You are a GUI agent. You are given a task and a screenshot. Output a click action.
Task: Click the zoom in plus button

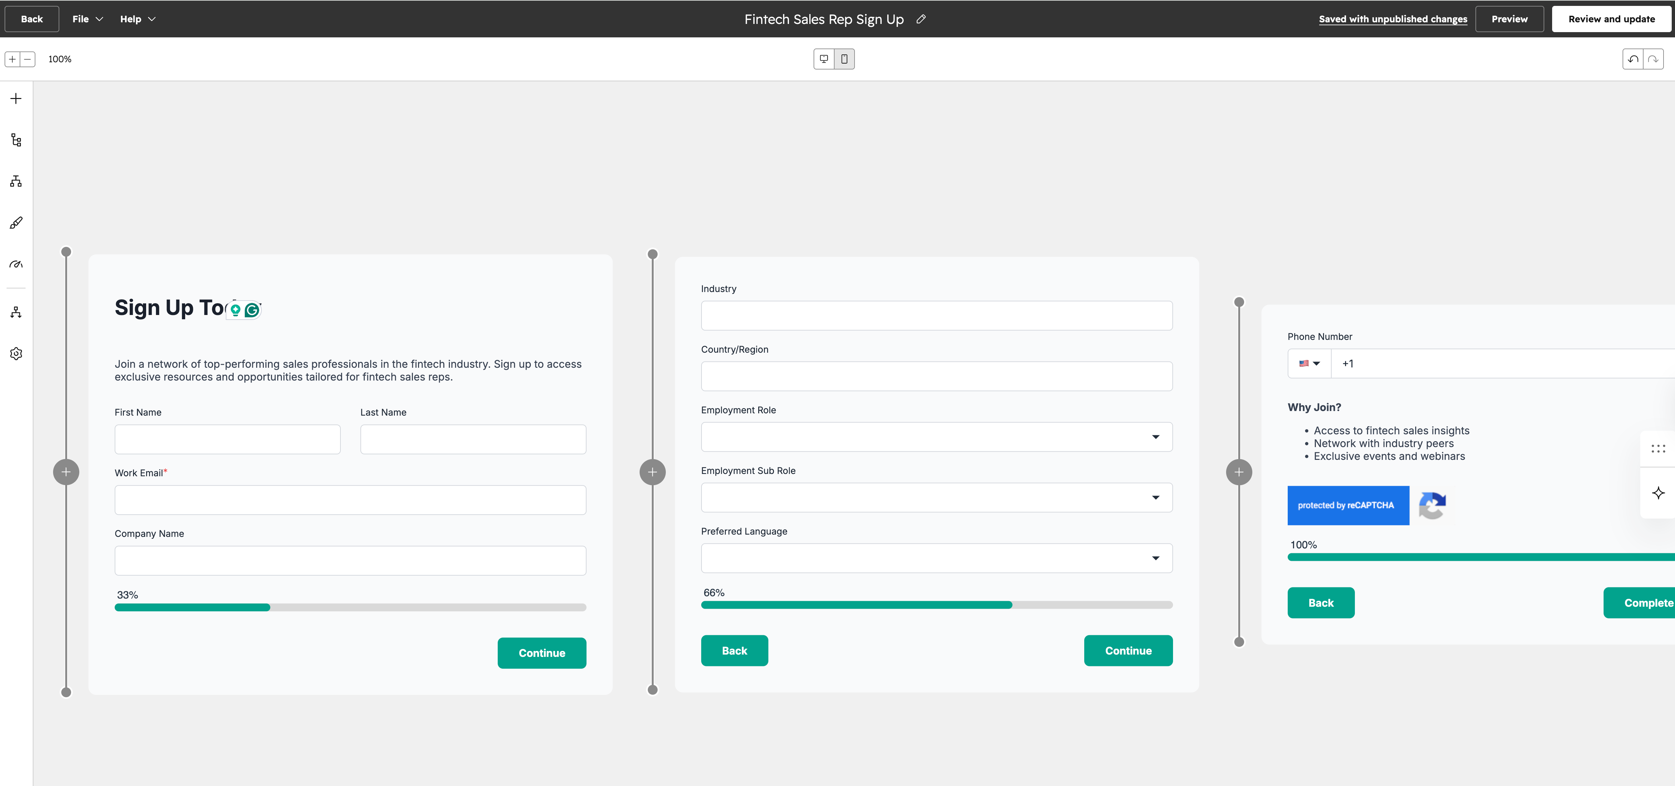(x=12, y=59)
